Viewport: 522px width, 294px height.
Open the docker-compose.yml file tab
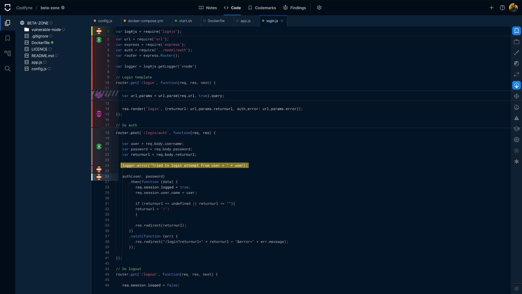coord(145,21)
